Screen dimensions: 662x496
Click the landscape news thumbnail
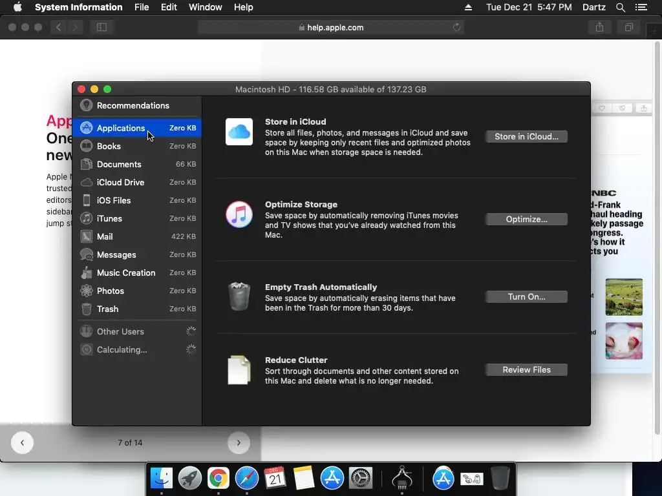pyautogui.click(x=624, y=297)
